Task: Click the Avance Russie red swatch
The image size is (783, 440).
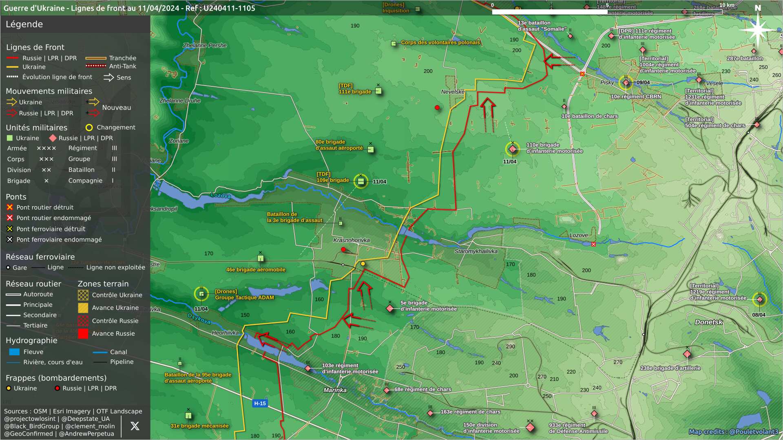Action: [x=83, y=334]
